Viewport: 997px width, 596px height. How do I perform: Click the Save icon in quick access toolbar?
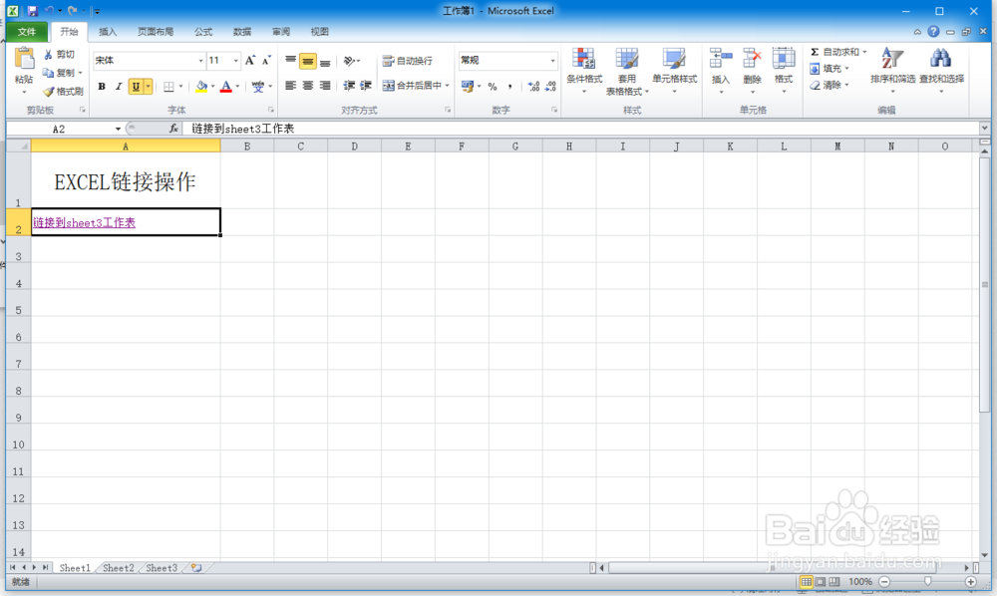32,11
